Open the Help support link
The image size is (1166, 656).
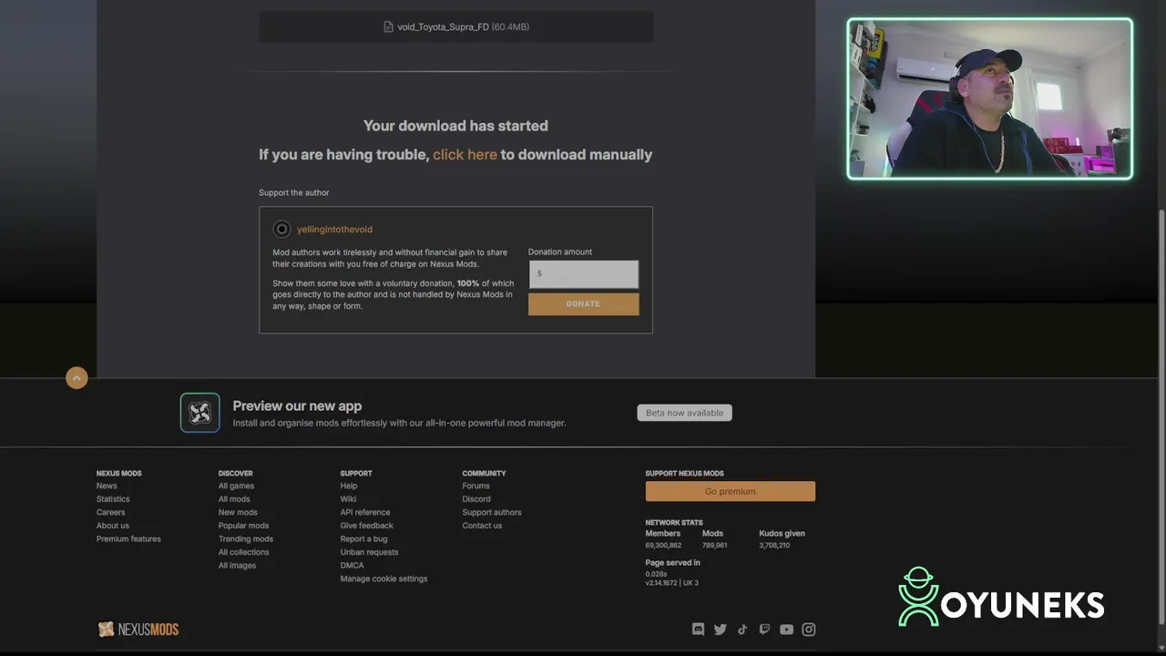349,487
